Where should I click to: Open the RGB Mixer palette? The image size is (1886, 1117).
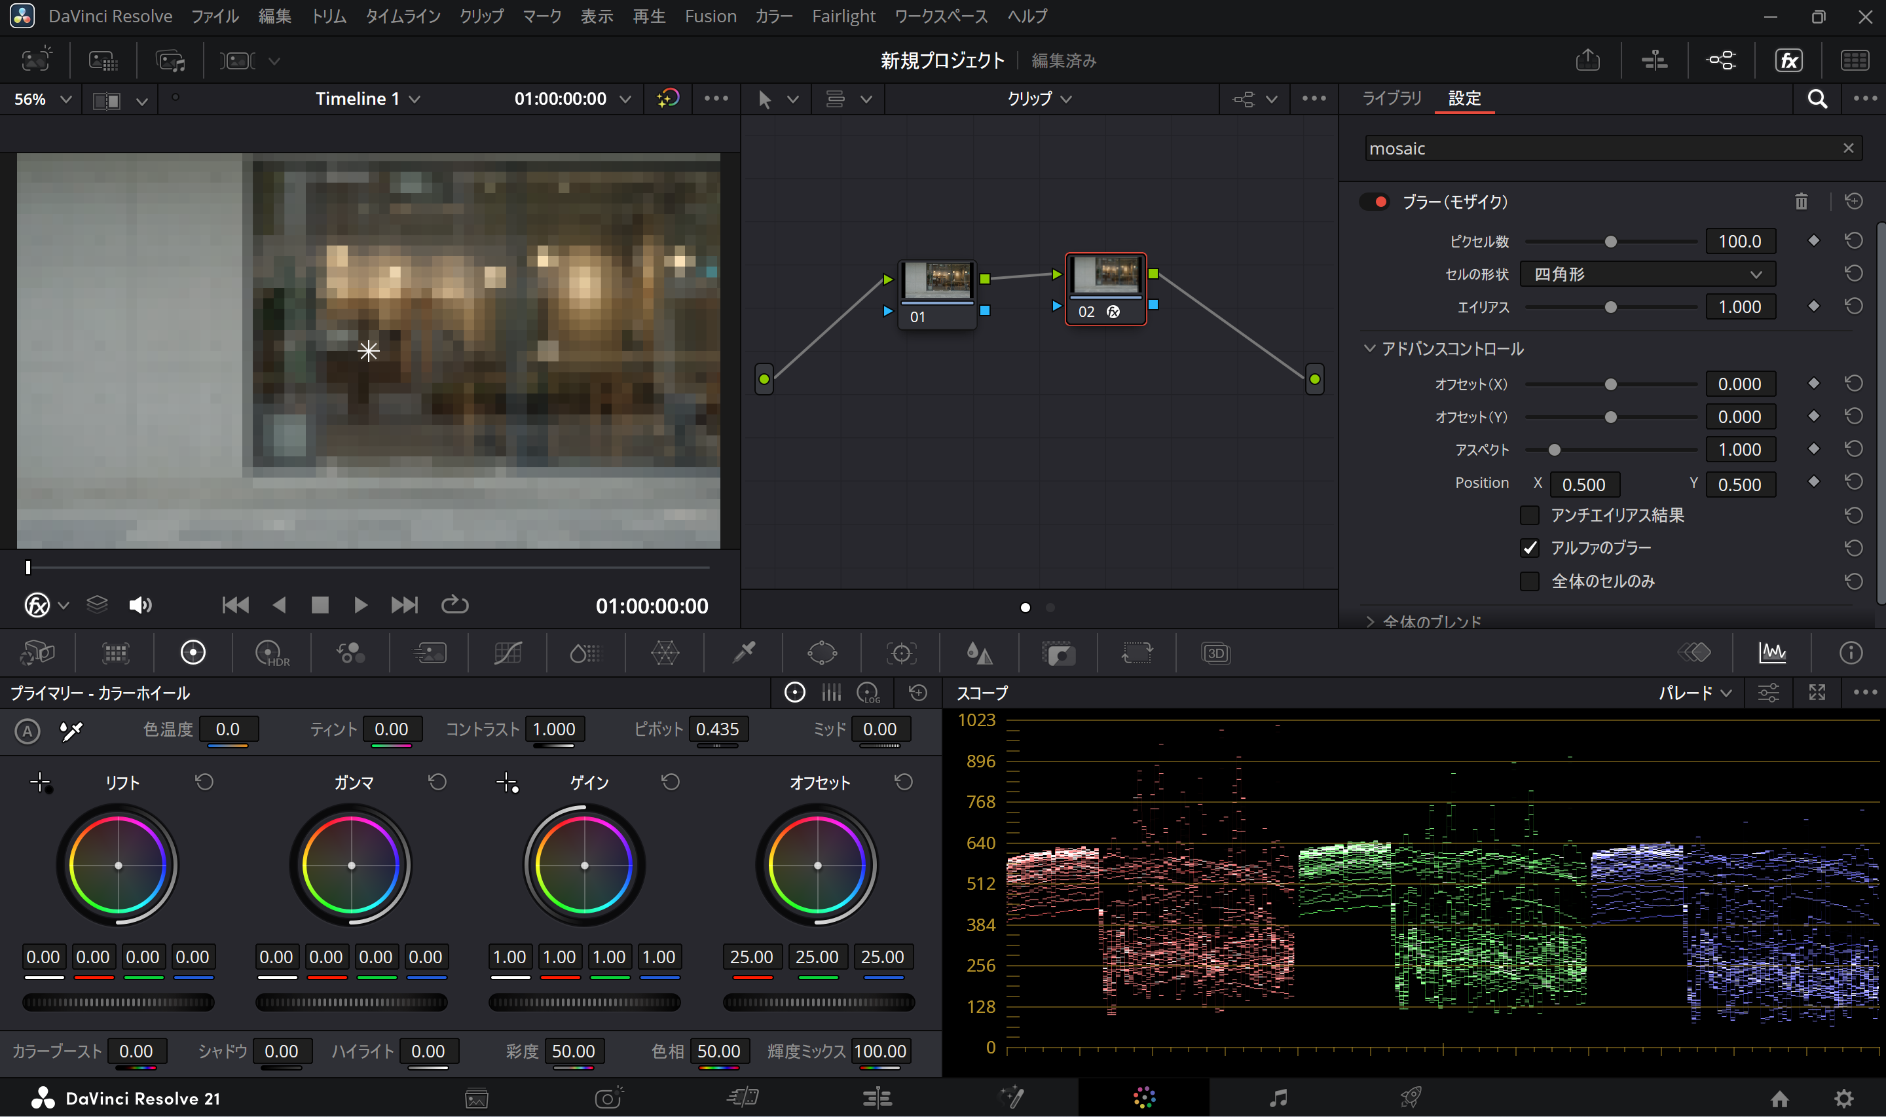[x=351, y=653]
